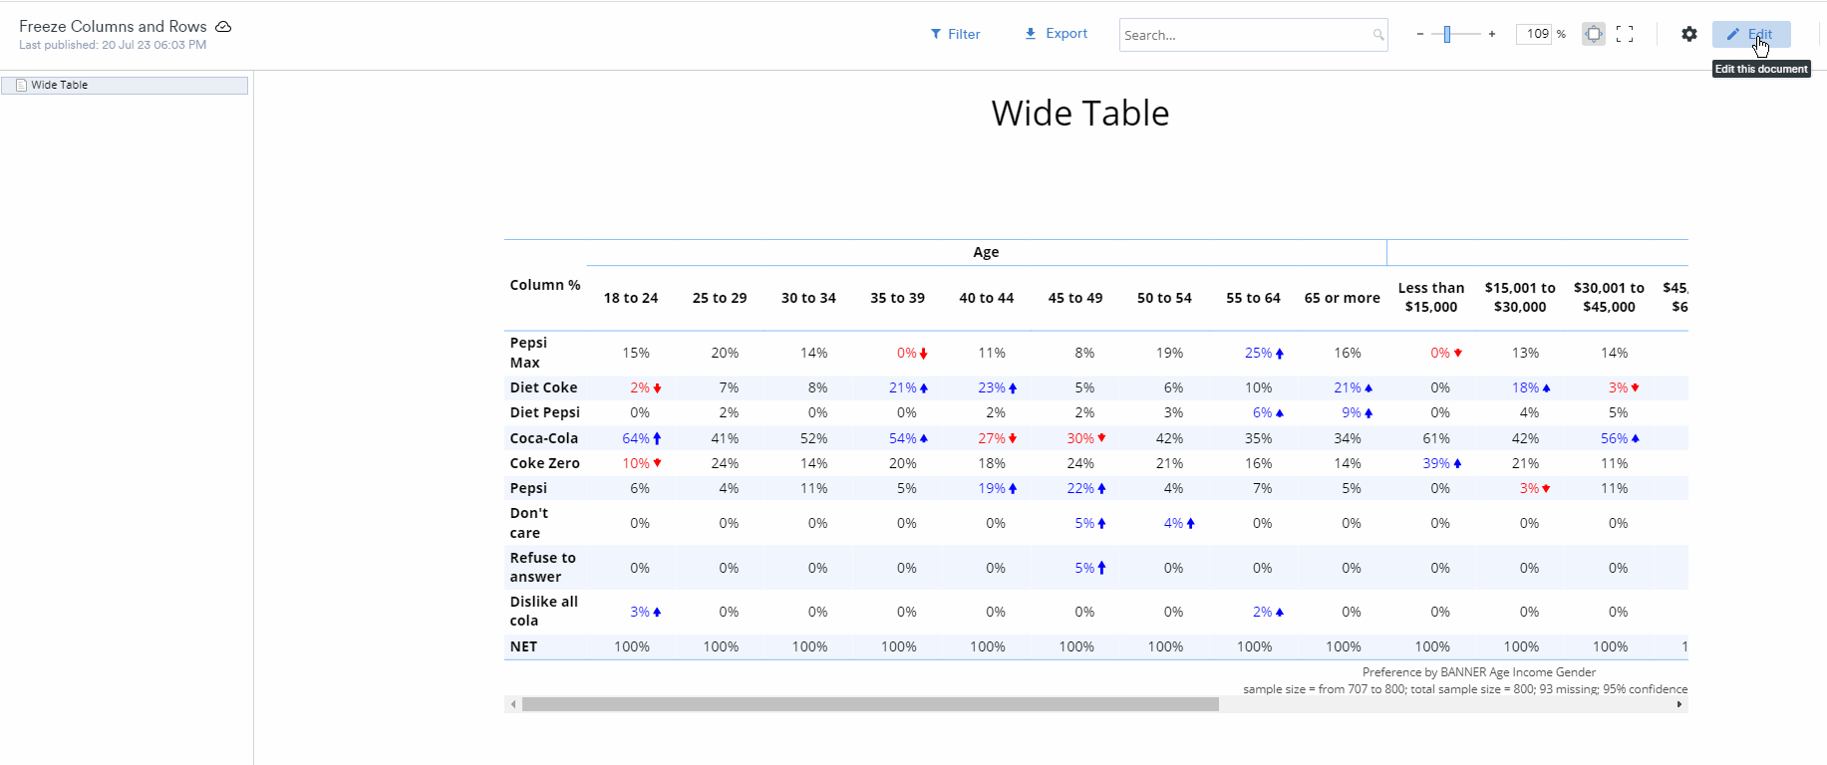Viewport: 1827px width, 765px height.
Task: Click the 25 to 29 column header
Action: tap(720, 298)
